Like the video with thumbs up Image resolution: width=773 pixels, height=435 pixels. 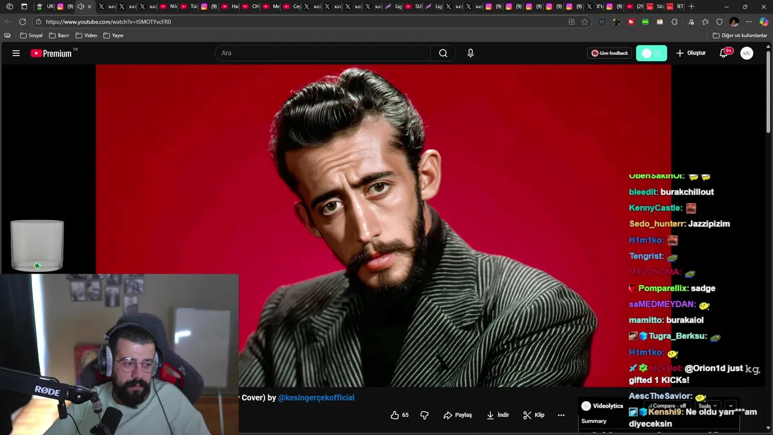(x=394, y=415)
